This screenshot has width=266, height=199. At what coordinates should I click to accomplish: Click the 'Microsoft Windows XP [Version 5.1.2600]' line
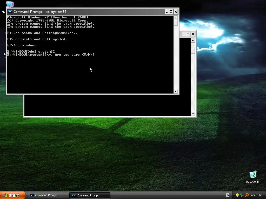(x=48, y=17)
